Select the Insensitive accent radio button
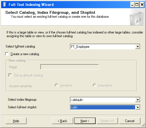 (95, 85)
